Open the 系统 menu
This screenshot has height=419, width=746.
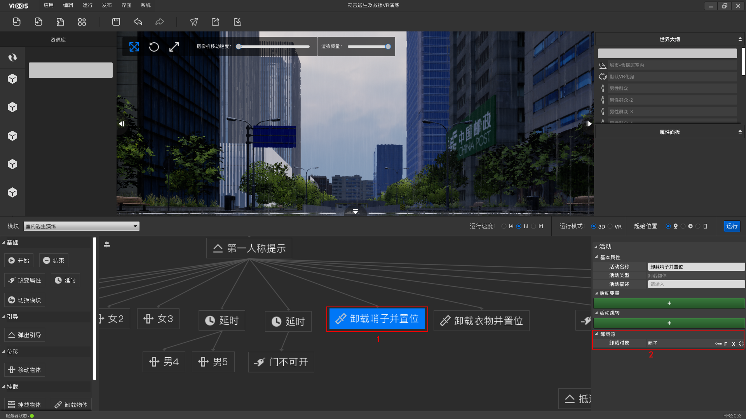[x=146, y=5]
